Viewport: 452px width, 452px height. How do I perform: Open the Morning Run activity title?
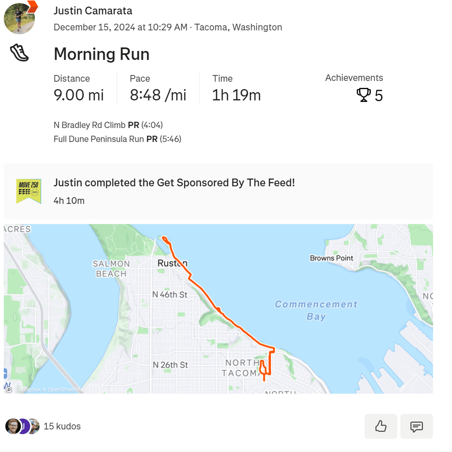tap(101, 54)
